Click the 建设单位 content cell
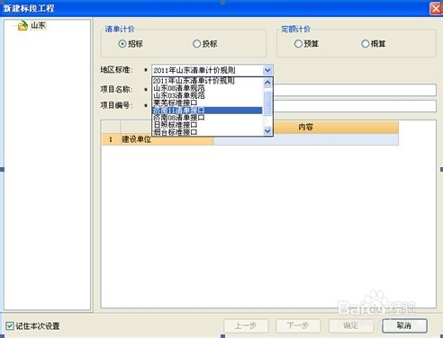This screenshot has width=443, height=338. (306, 139)
